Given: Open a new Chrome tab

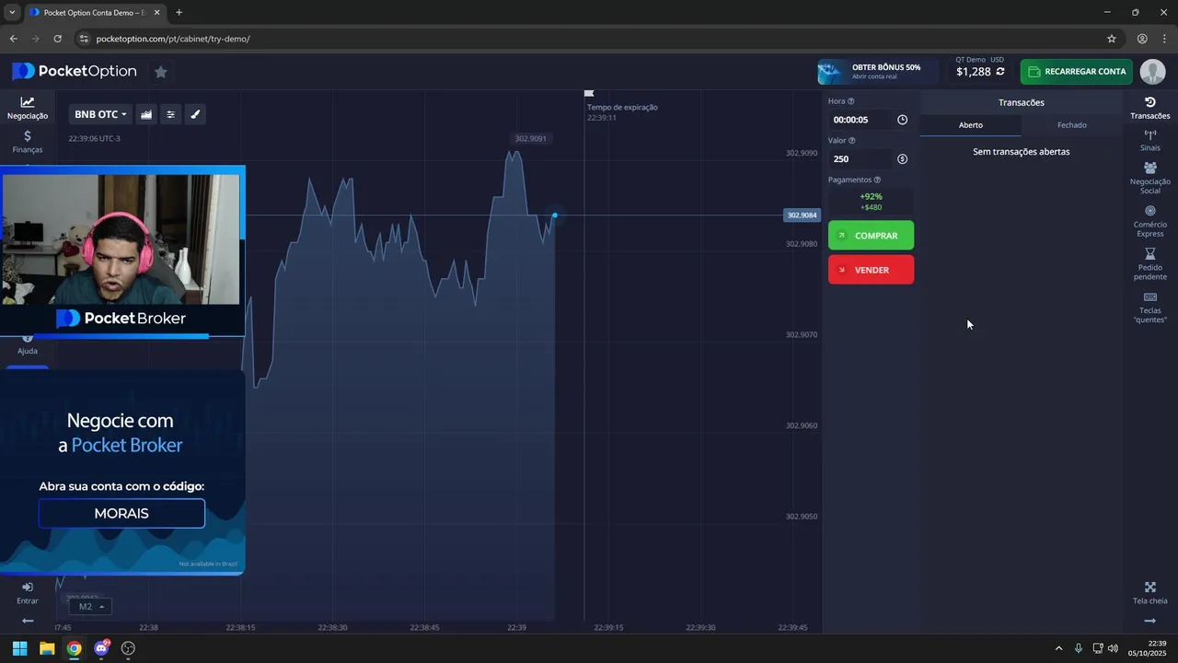Looking at the screenshot, I should (179, 12).
